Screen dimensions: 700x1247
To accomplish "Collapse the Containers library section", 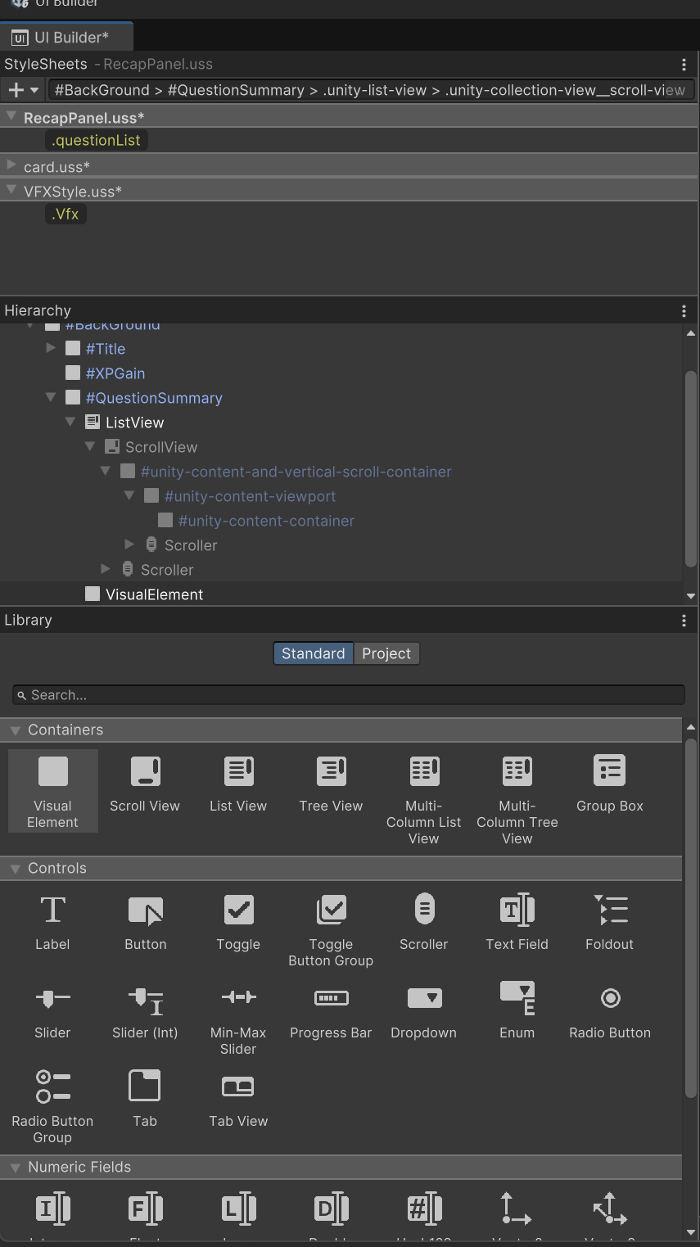I will [15, 730].
